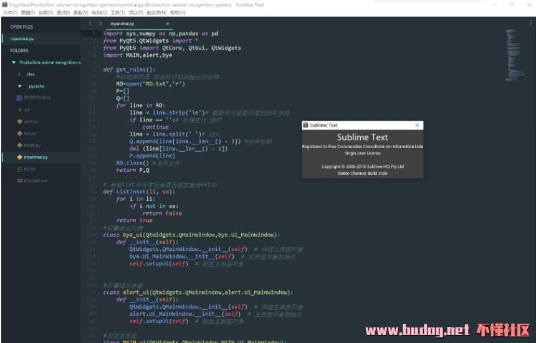Click the 'def get_rules():' code line

point(129,69)
